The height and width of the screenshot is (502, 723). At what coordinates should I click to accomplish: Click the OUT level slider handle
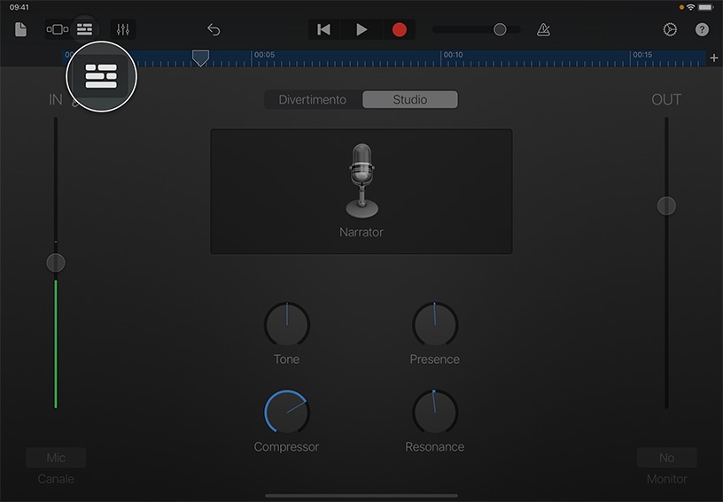[666, 206]
